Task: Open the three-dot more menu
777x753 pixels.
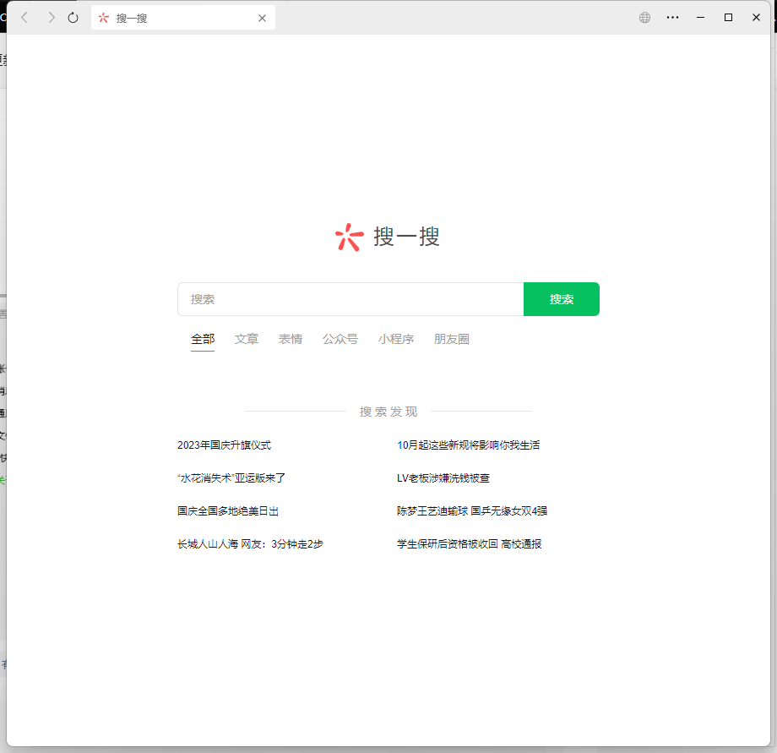Action: coord(672,18)
